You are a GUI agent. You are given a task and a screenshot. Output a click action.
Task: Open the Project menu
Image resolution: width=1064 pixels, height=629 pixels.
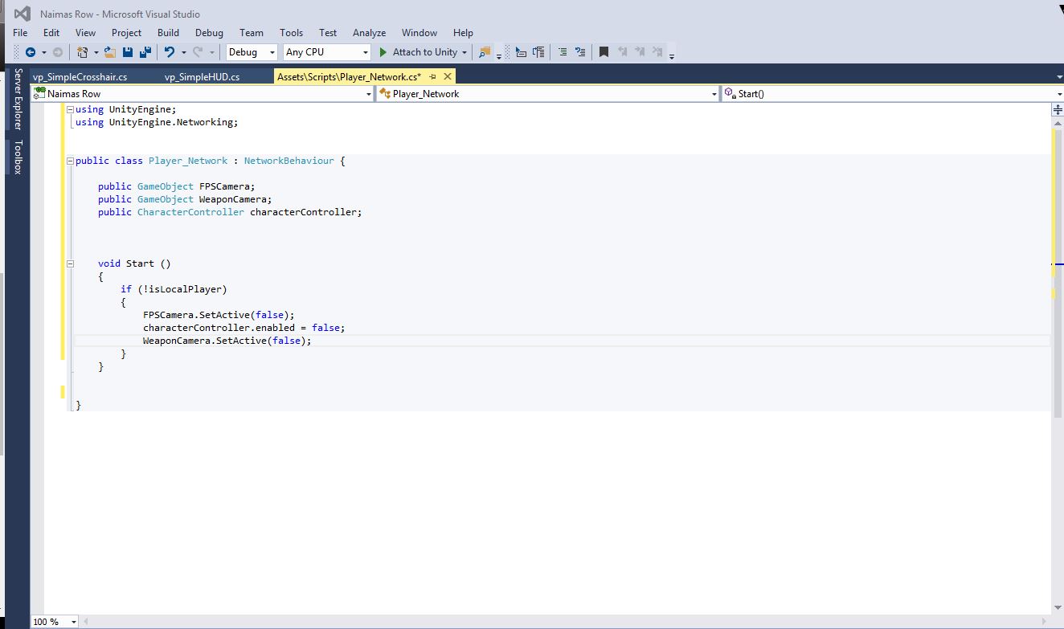pos(126,33)
